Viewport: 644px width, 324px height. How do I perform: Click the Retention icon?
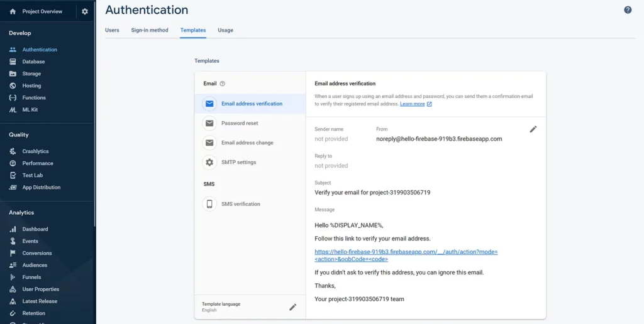tap(13, 313)
